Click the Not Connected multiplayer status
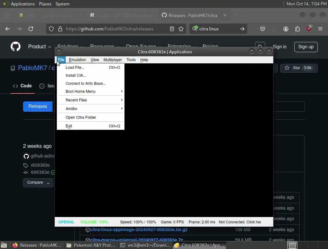The image size is (328, 249). [240, 222]
